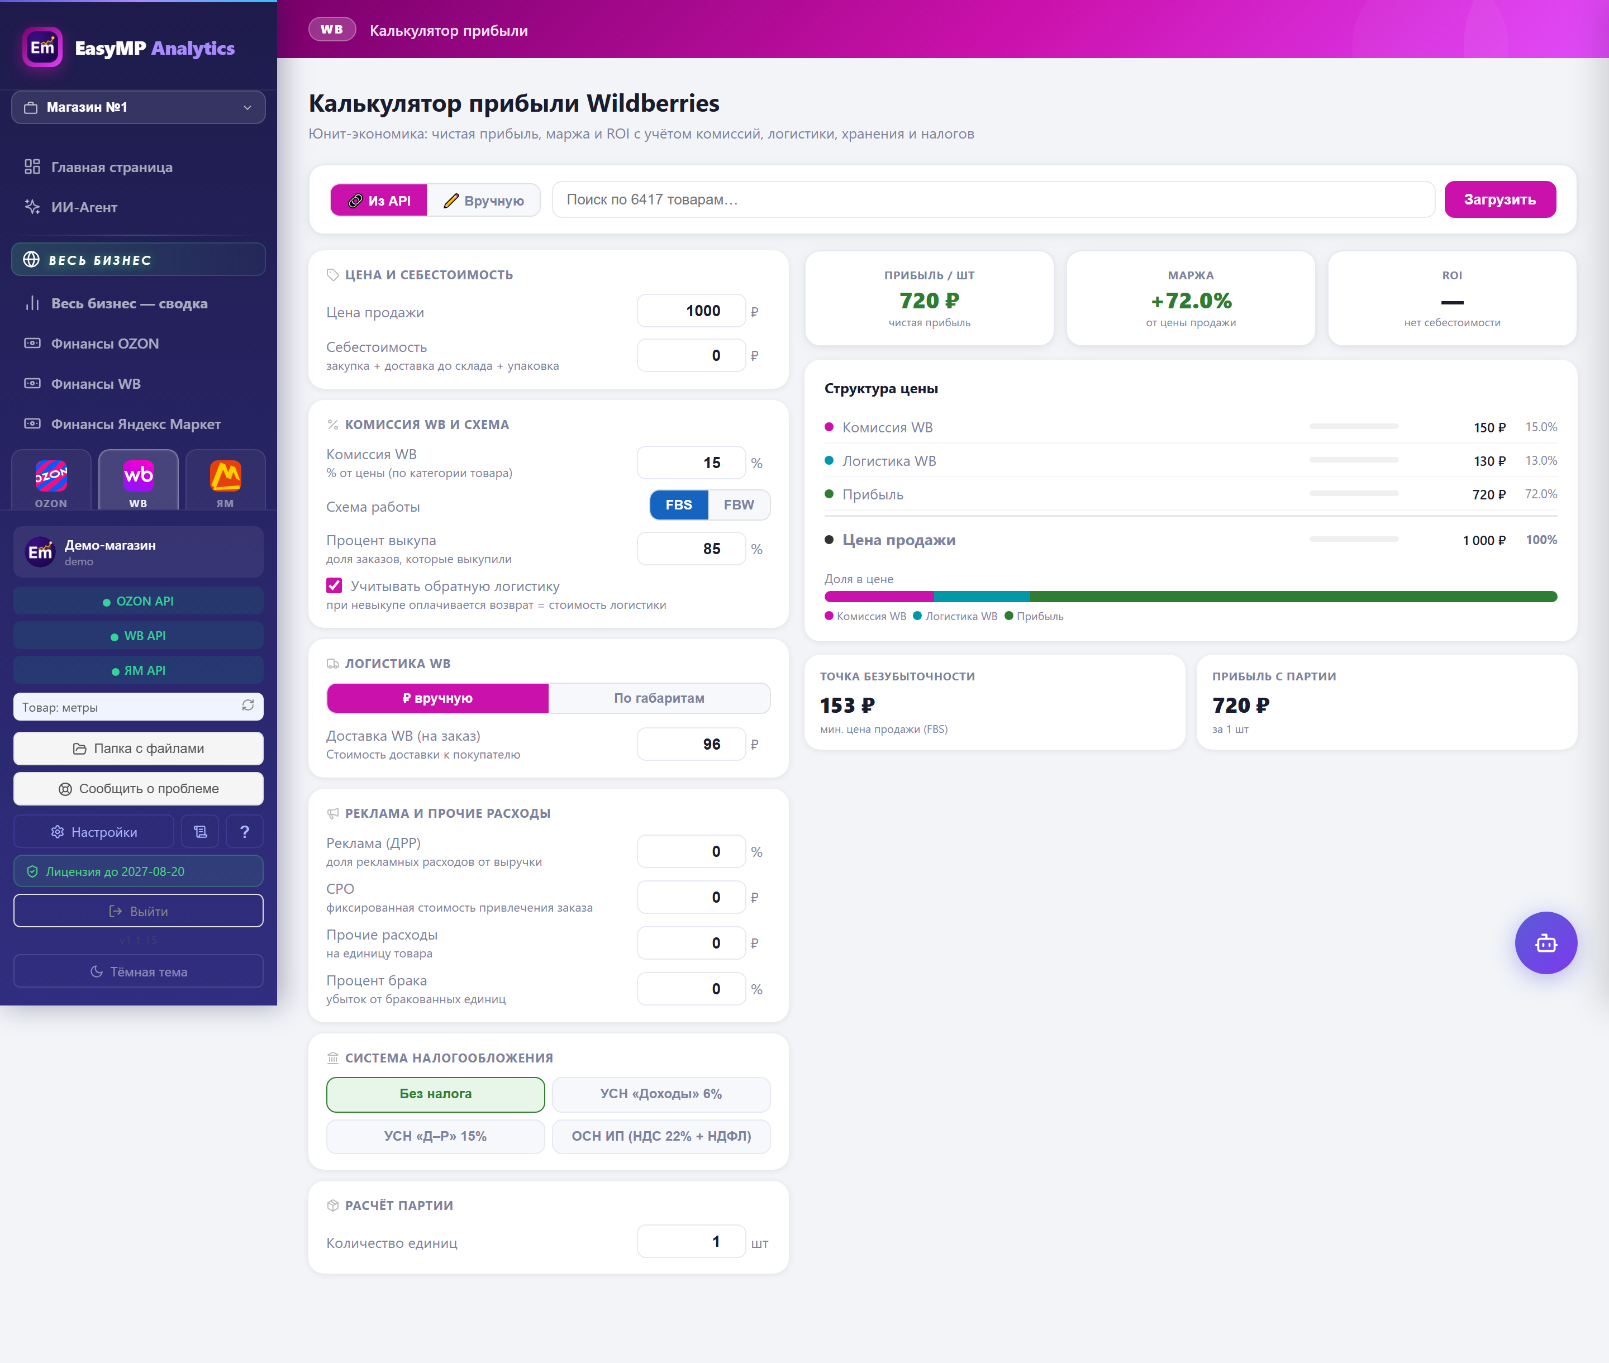The image size is (1609, 1363).
Task: Open ИИ-Агент from the sidebar
Action: pyautogui.click(x=139, y=207)
